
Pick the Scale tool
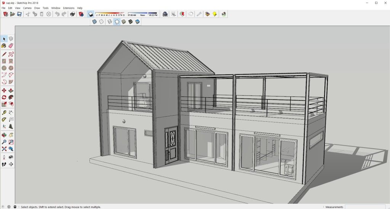(4, 104)
